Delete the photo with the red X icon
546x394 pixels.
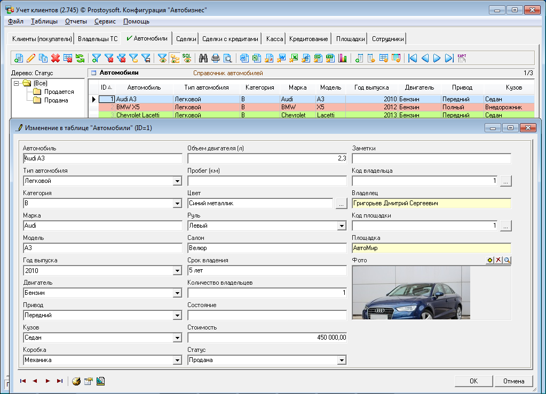click(x=498, y=260)
